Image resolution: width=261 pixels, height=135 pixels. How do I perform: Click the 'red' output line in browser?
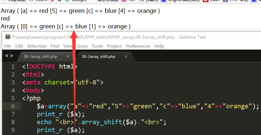click(x=5, y=18)
